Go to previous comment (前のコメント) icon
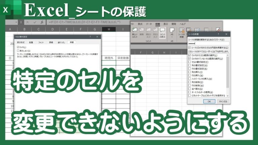This screenshot has height=145, width=258. tap(148, 32)
